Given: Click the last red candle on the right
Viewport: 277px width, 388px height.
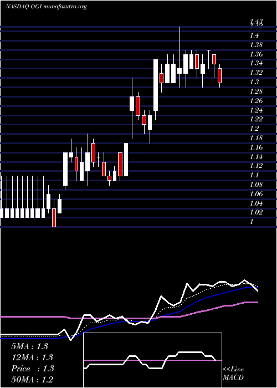Looking at the screenshot, I should click(x=219, y=76).
